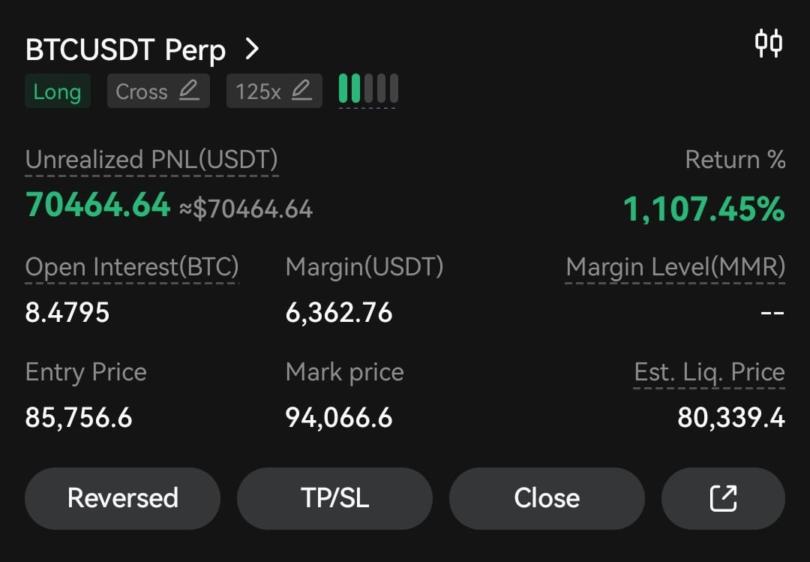Tap the green ADL indicator bars
810x562 pixels.
[x=367, y=89]
